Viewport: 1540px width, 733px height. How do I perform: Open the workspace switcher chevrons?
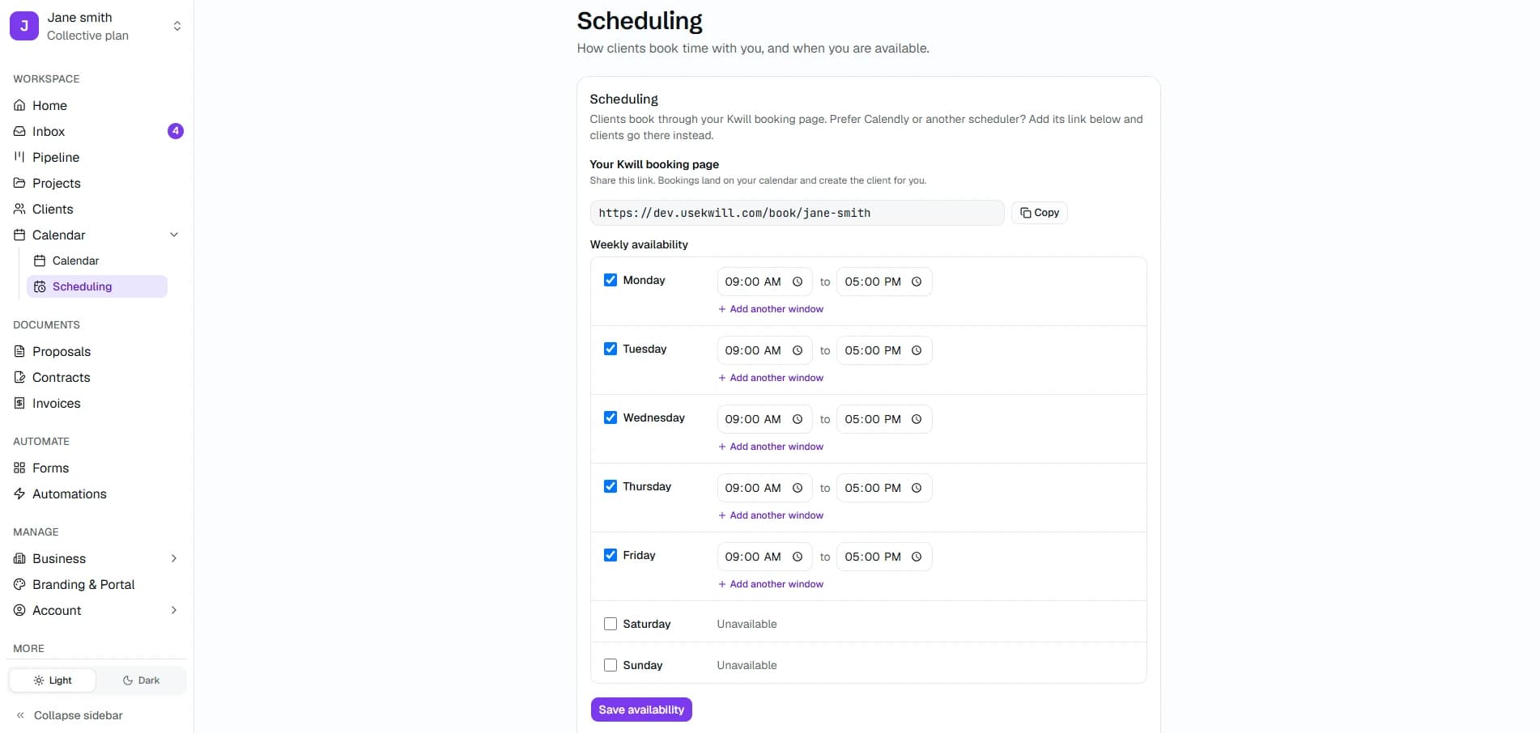[x=177, y=26]
